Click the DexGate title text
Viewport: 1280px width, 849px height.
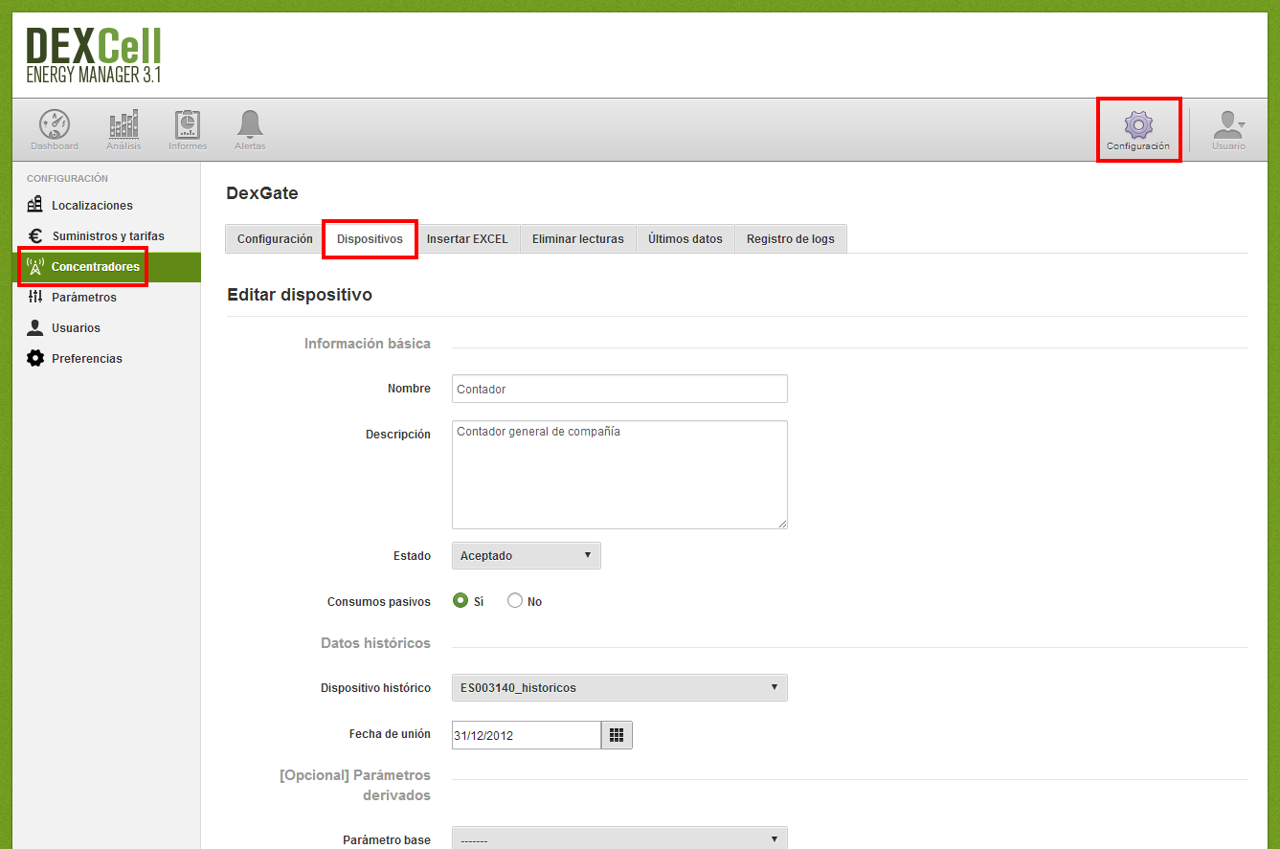click(262, 193)
